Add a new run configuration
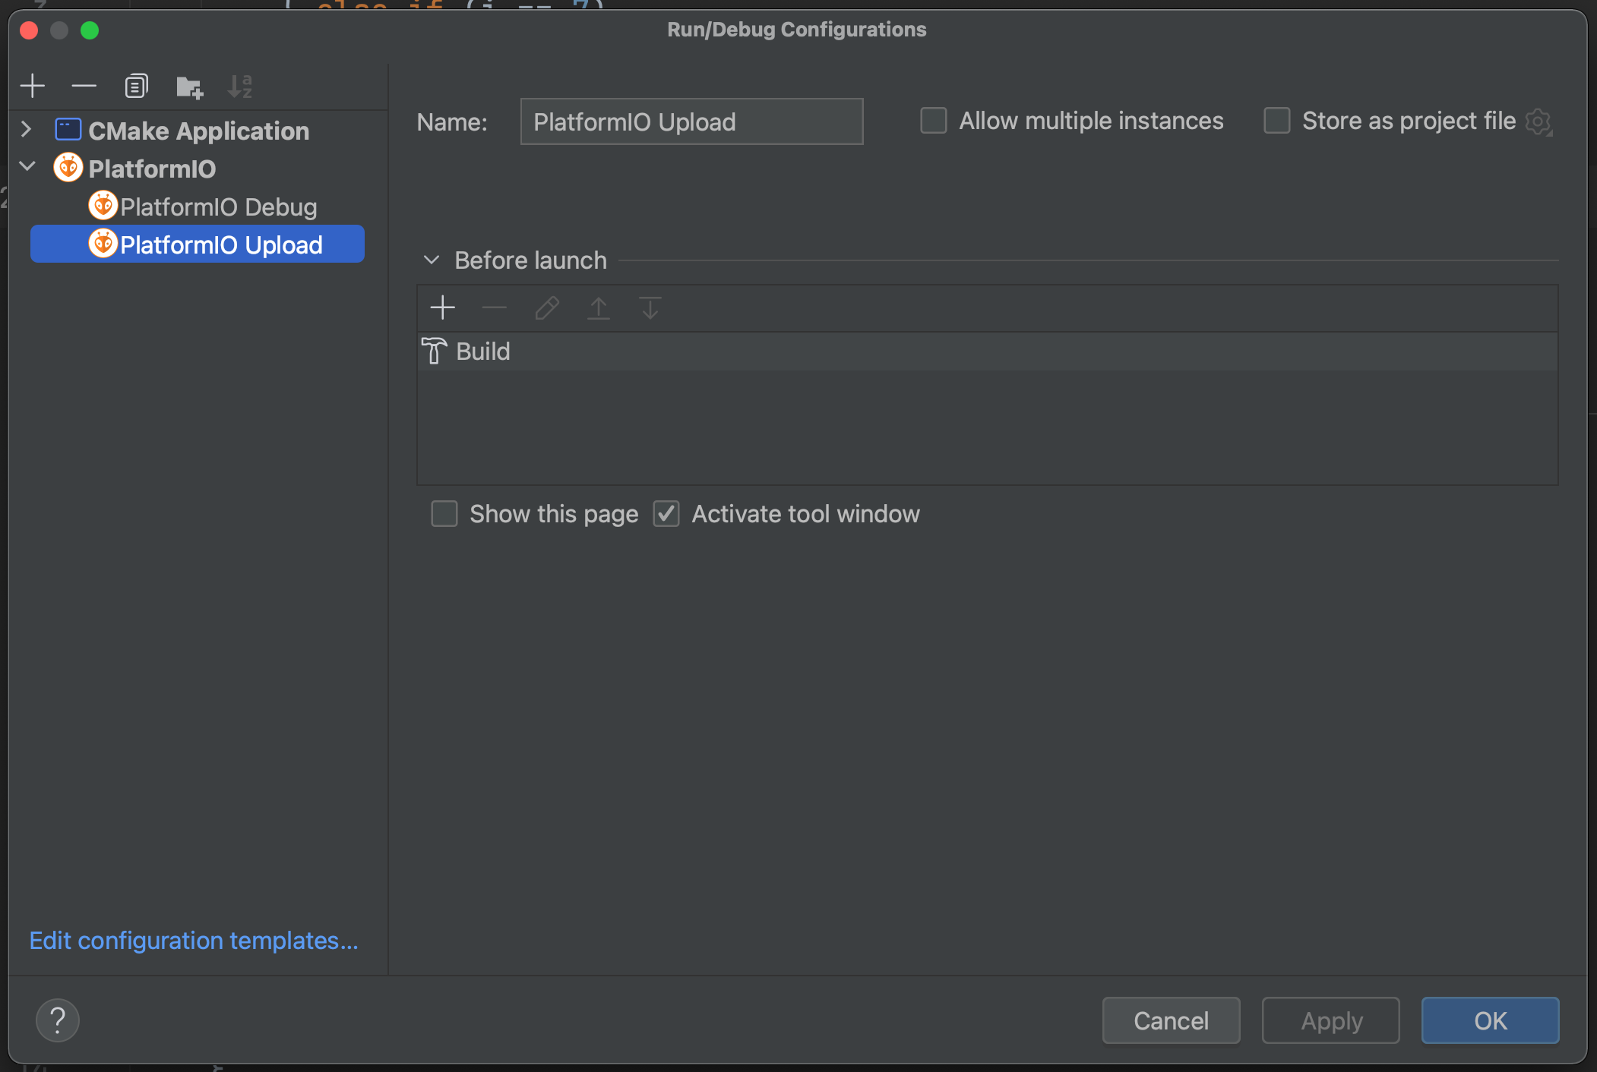Image resolution: width=1597 pixels, height=1072 pixels. pyautogui.click(x=33, y=86)
